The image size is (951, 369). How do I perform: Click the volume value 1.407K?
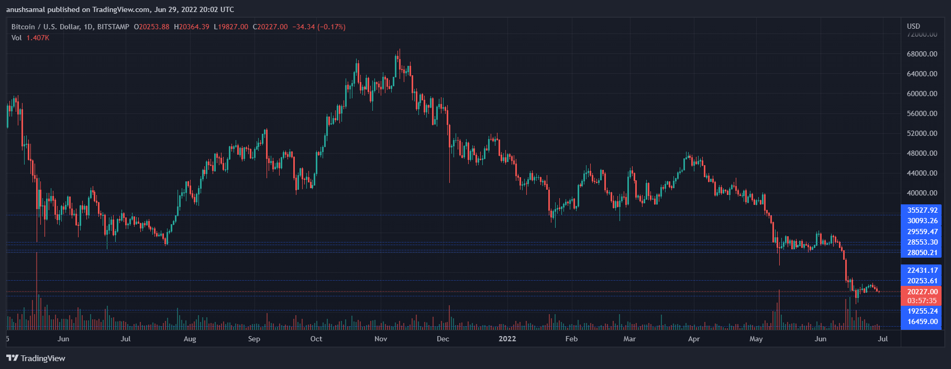point(38,38)
